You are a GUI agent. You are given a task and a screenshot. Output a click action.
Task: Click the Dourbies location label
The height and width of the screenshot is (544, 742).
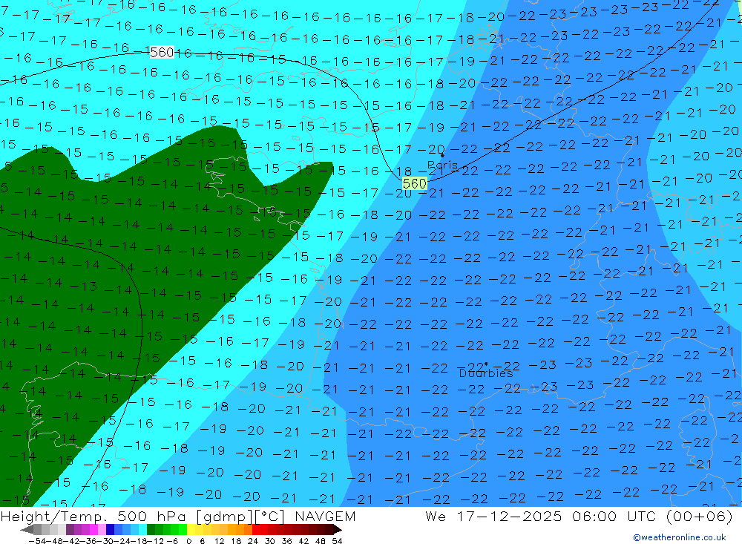coord(486,373)
